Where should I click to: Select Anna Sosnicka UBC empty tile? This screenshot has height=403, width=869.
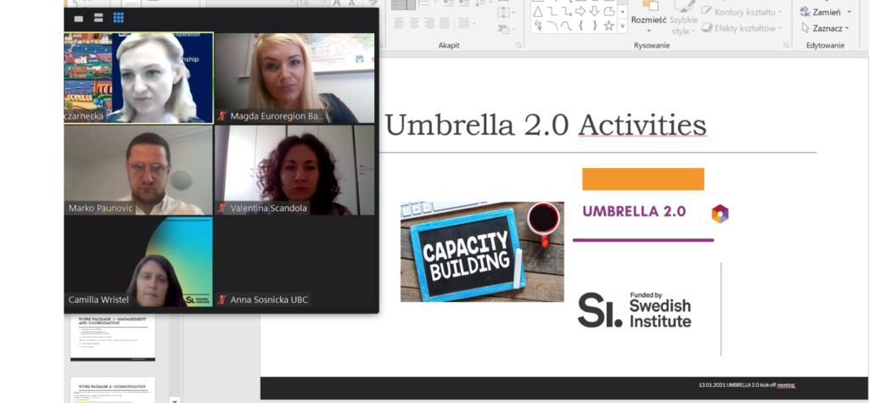[x=294, y=261]
